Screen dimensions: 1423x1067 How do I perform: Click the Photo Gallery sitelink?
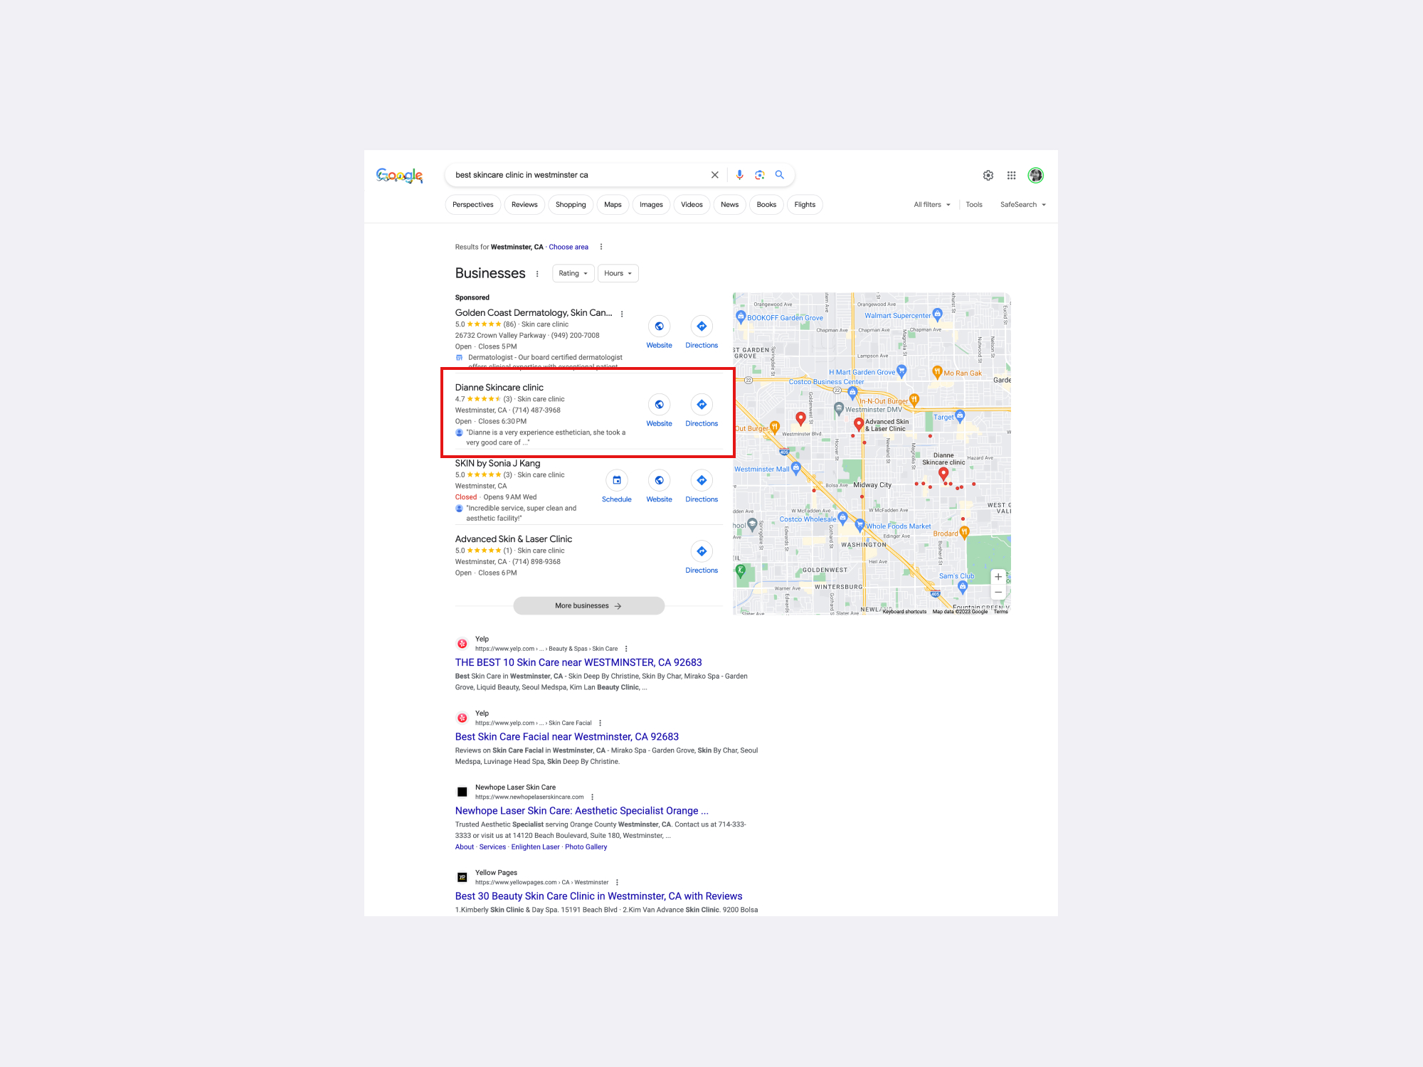coord(586,847)
